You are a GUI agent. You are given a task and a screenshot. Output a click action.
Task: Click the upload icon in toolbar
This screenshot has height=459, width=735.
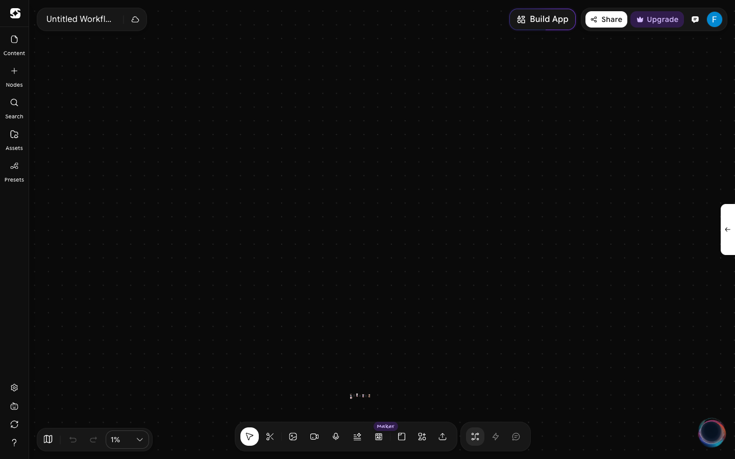click(443, 437)
